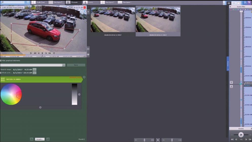
Task: Jump to the next fragment
Action: click(x=50, y=53)
